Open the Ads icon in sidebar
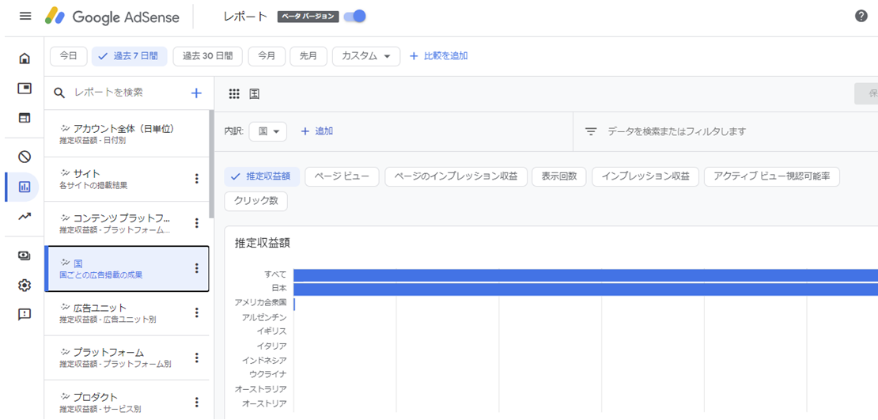The width and height of the screenshot is (878, 420). click(24, 88)
